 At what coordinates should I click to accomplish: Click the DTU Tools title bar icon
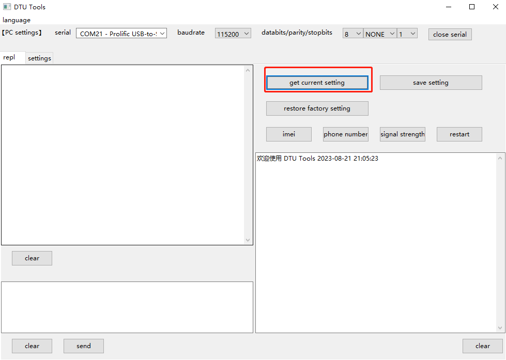tap(7, 7)
